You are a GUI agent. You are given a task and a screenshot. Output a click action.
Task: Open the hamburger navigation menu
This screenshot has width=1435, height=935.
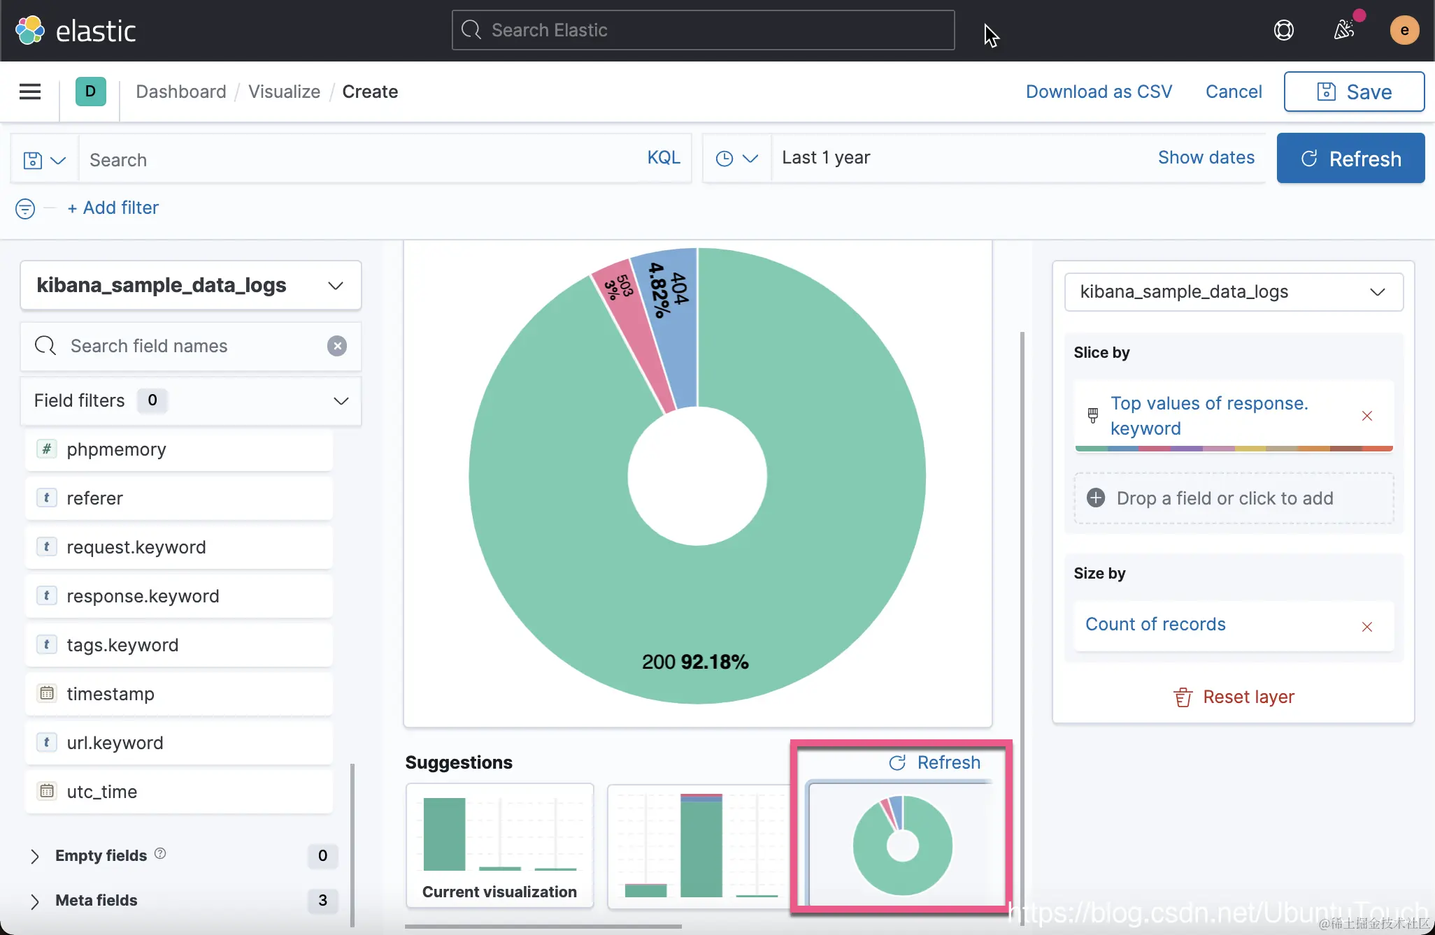[x=29, y=92]
